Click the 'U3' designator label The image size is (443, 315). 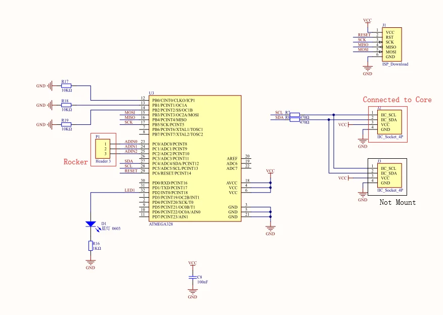[x=151, y=93]
